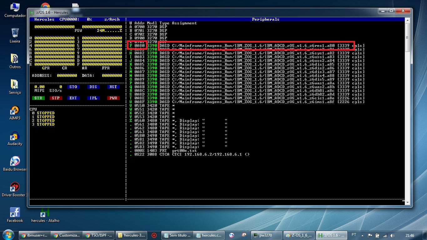Select the DASD device row 0A8C (z6db81)
The image size is (427, 240).
click(x=247, y=91)
